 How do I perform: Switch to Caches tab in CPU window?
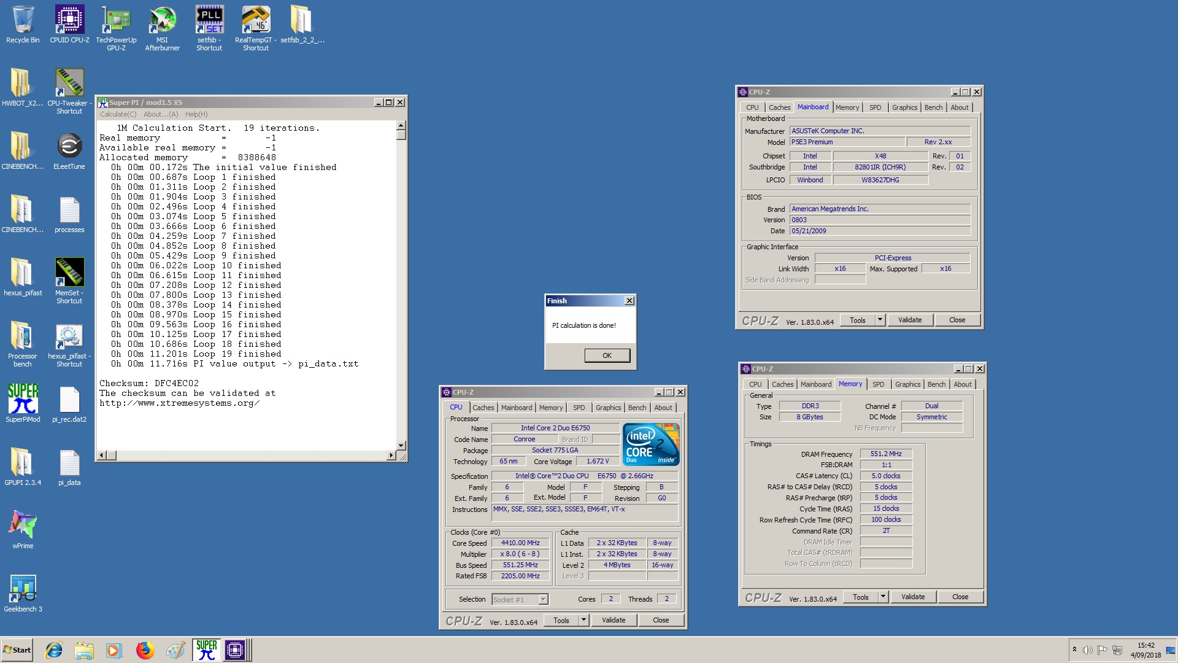[x=483, y=408]
